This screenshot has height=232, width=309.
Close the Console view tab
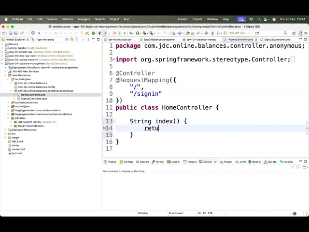click(215, 162)
